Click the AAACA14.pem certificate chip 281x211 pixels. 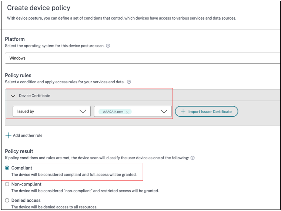[113, 112]
